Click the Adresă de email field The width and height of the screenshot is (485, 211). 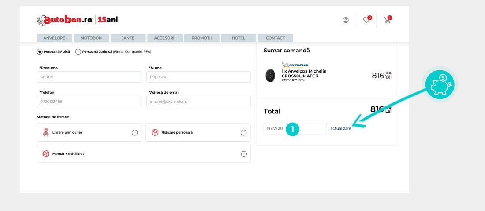pyautogui.click(x=198, y=102)
